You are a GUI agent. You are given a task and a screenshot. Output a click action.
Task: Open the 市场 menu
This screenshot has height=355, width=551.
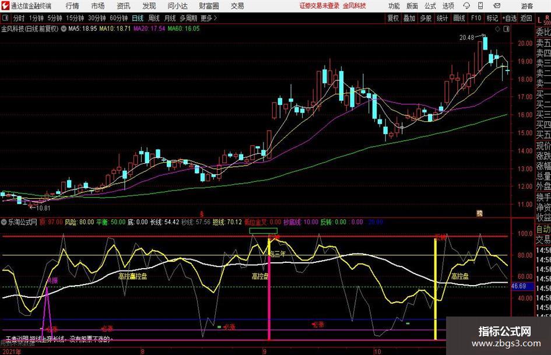(x=98, y=6)
